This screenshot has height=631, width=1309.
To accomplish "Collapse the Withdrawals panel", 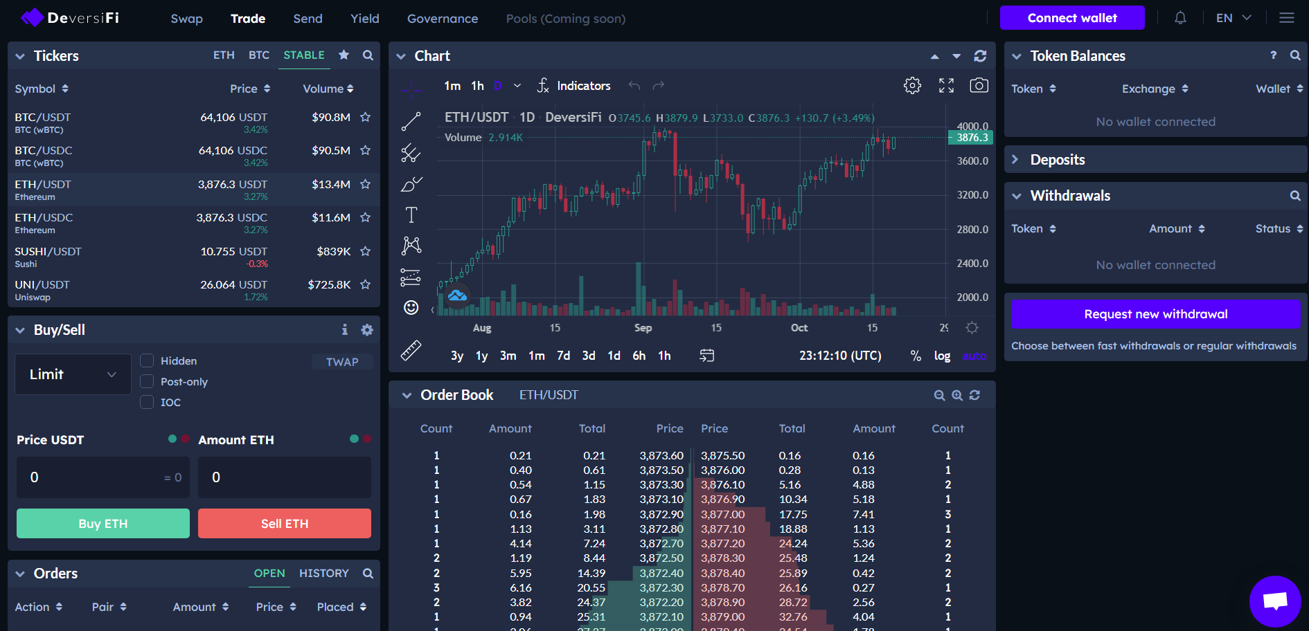I will [x=1017, y=196].
